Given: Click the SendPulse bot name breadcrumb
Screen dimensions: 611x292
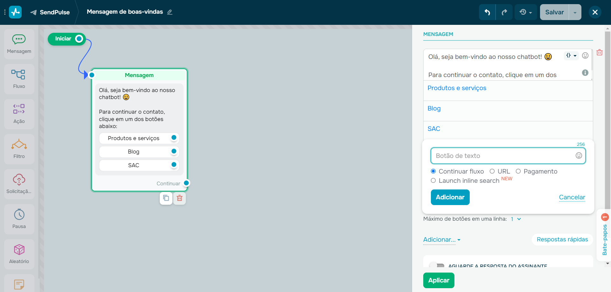Looking at the screenshot, I should tap(55, 12).
